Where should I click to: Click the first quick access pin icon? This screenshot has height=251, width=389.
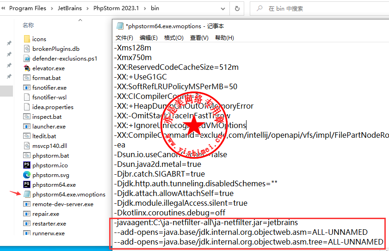coord(9,43)
